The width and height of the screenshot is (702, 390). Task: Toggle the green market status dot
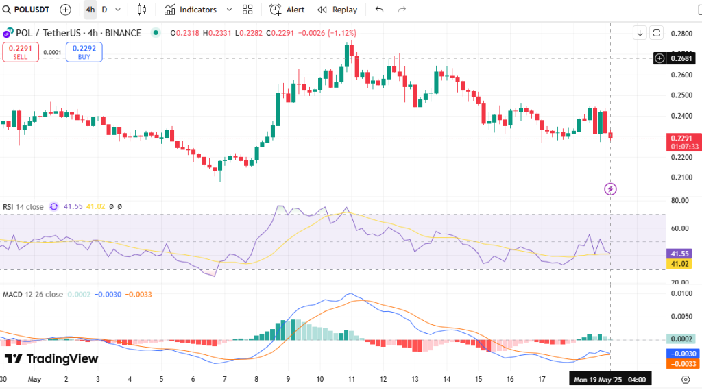click(x=156, y=32)
